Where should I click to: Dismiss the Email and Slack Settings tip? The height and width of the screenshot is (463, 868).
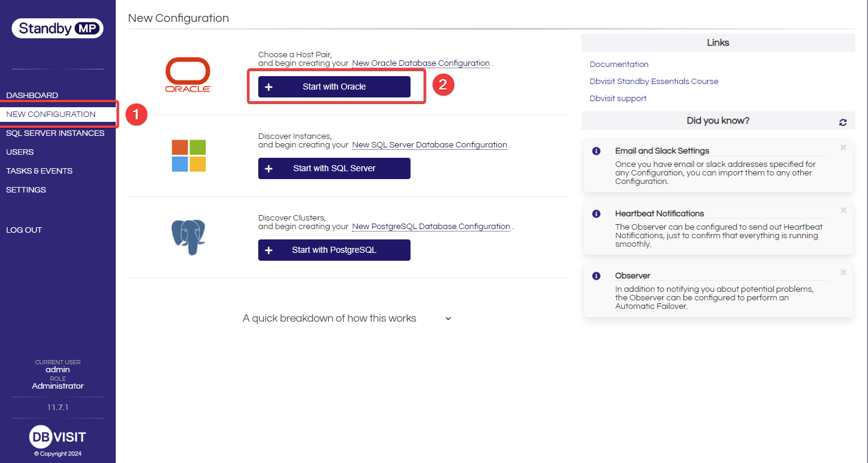844,147
